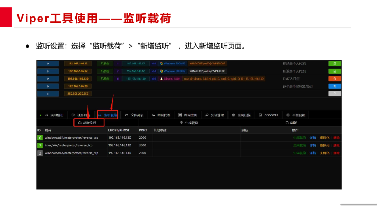The width and height of the screenshot is (378, 213).
Task: Open the 全网扫描 tab
Action: tap(241, 115)
